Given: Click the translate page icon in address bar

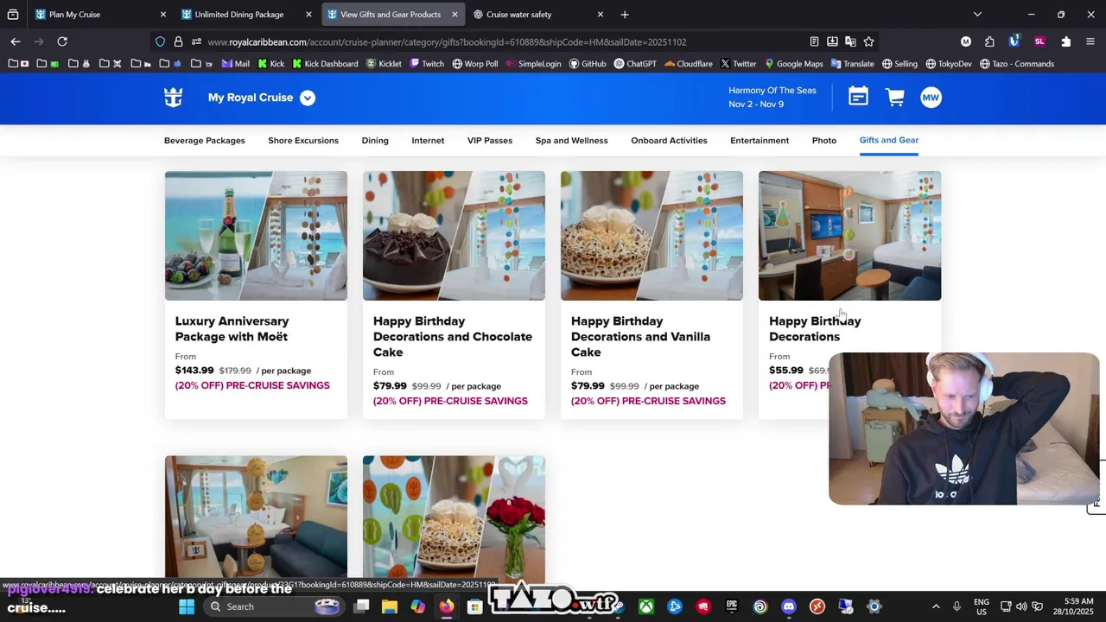Looking at the screenshot, I should (850, 41).
